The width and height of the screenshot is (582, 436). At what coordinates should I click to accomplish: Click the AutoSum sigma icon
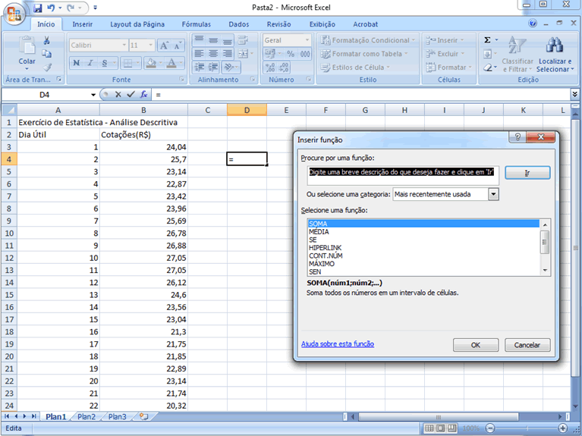pos(488,40)
